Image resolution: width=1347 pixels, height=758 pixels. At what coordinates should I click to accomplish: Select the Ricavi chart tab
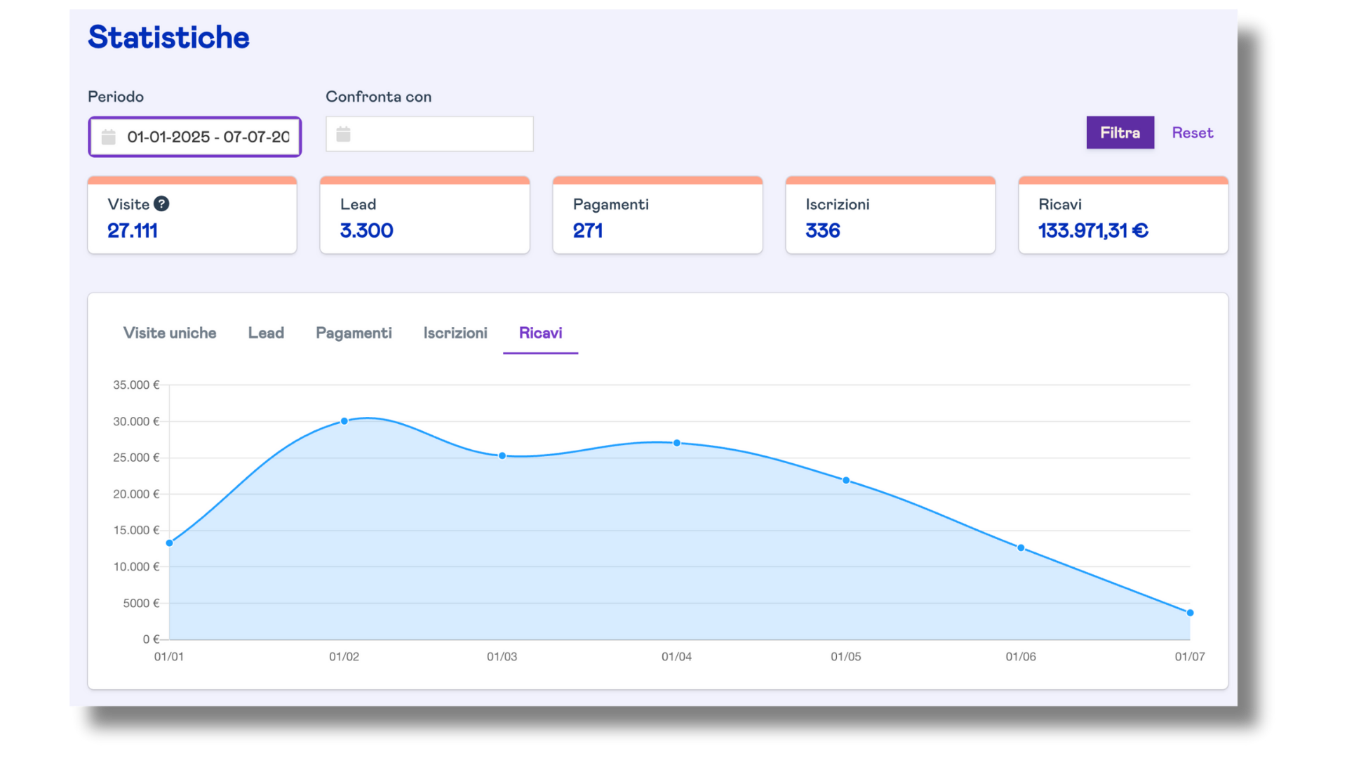[540, 333]
